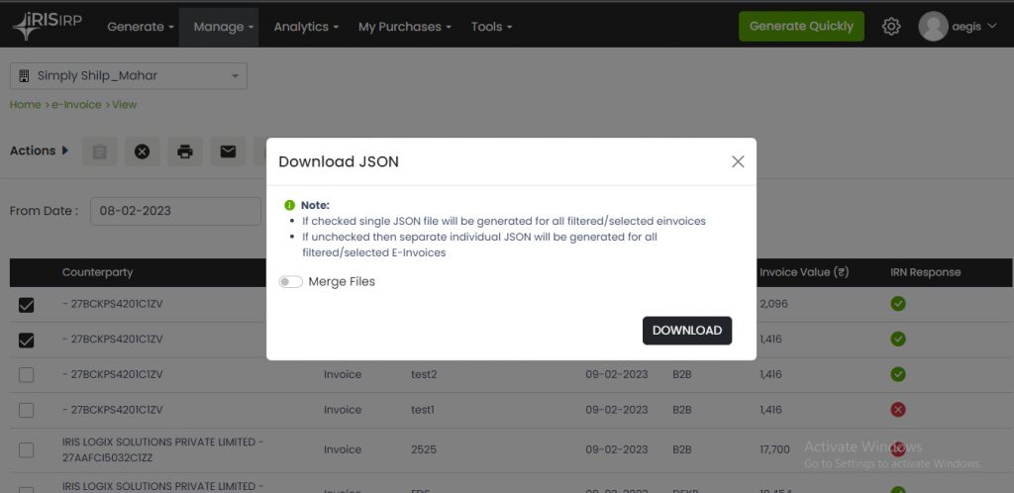
Task: Expand the Generate menu
Action: pyautogui.click(x=141, y=27)
